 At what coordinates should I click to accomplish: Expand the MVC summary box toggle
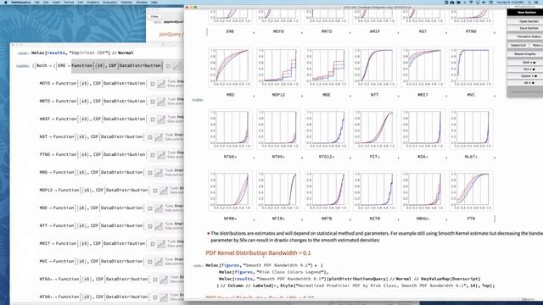click(x=150, y=262)
